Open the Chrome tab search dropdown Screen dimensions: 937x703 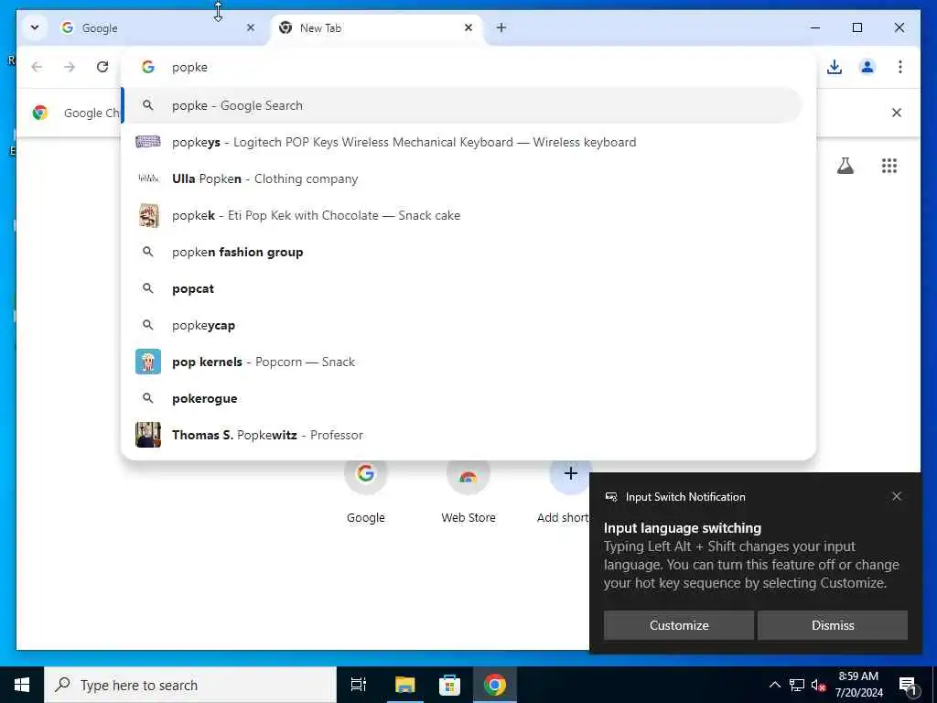(35, 27)
